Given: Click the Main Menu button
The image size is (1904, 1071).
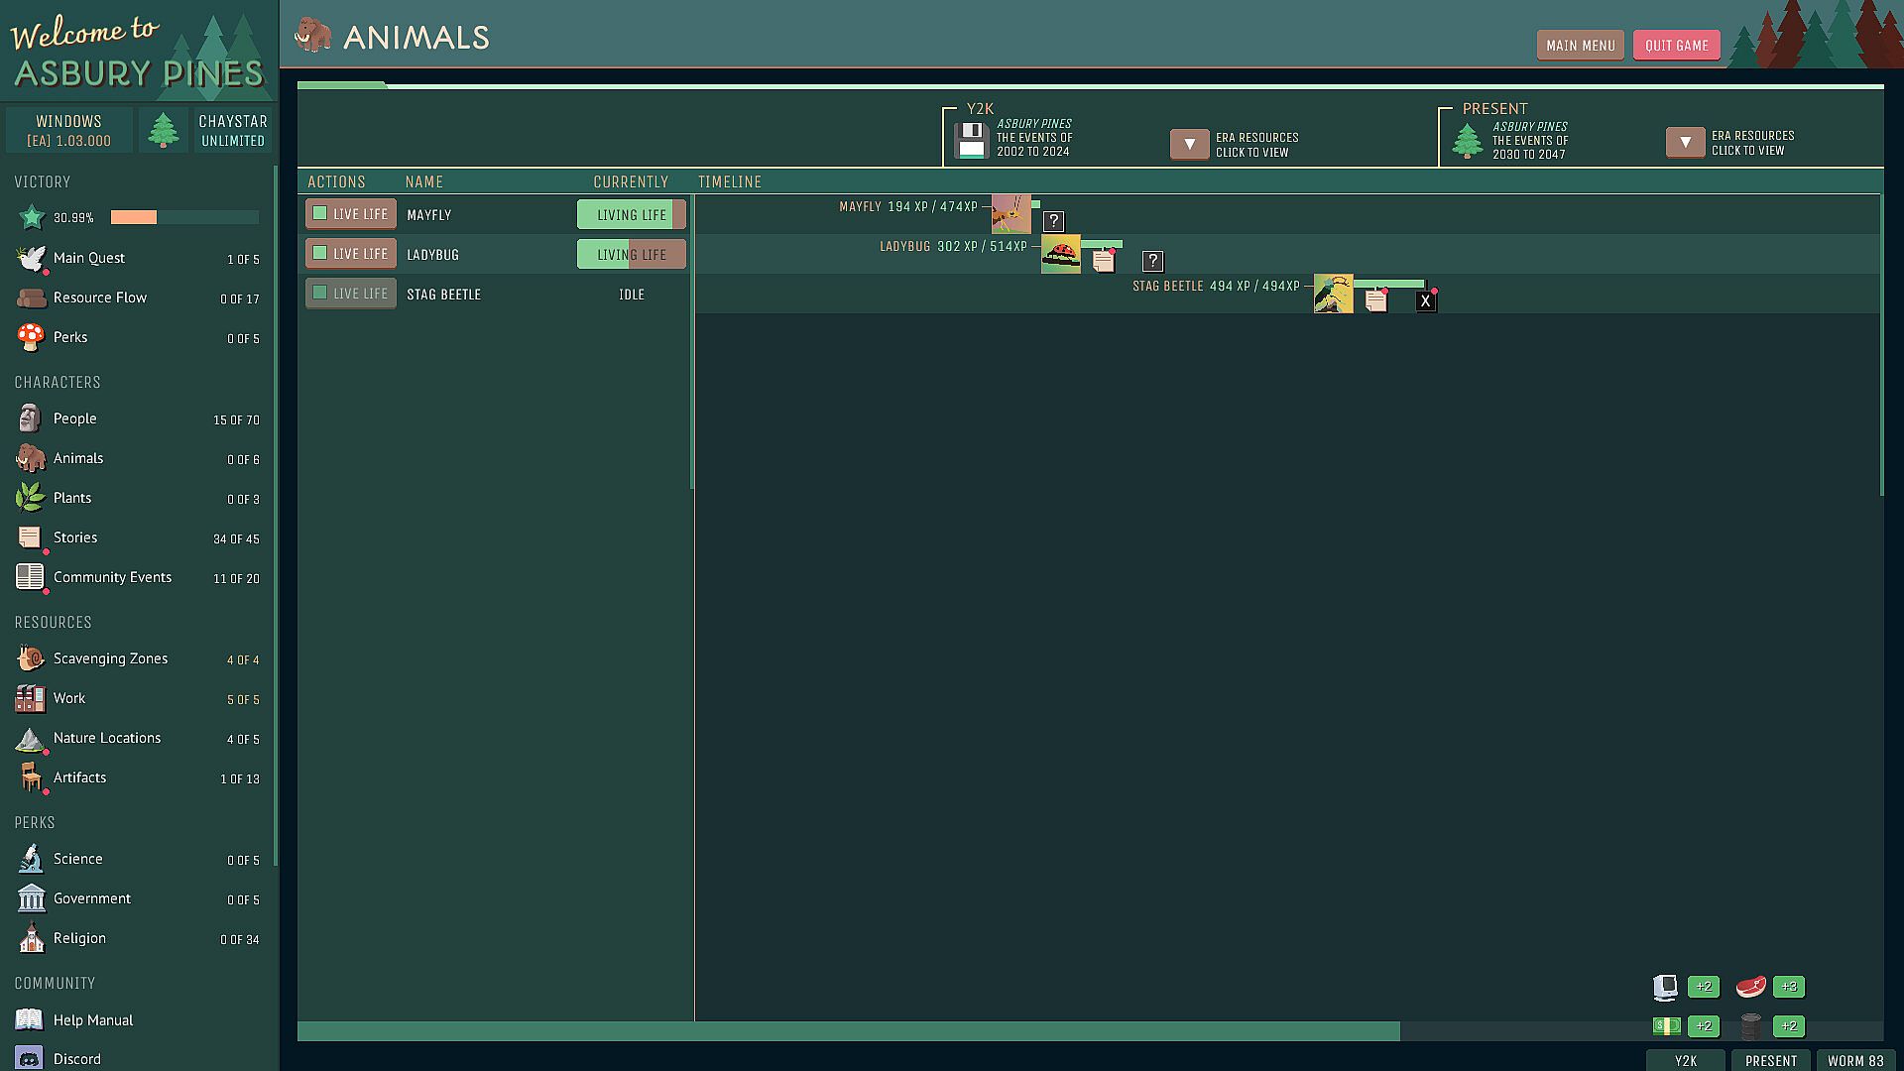Looking at the screenshot, I should pos(1580,45).
